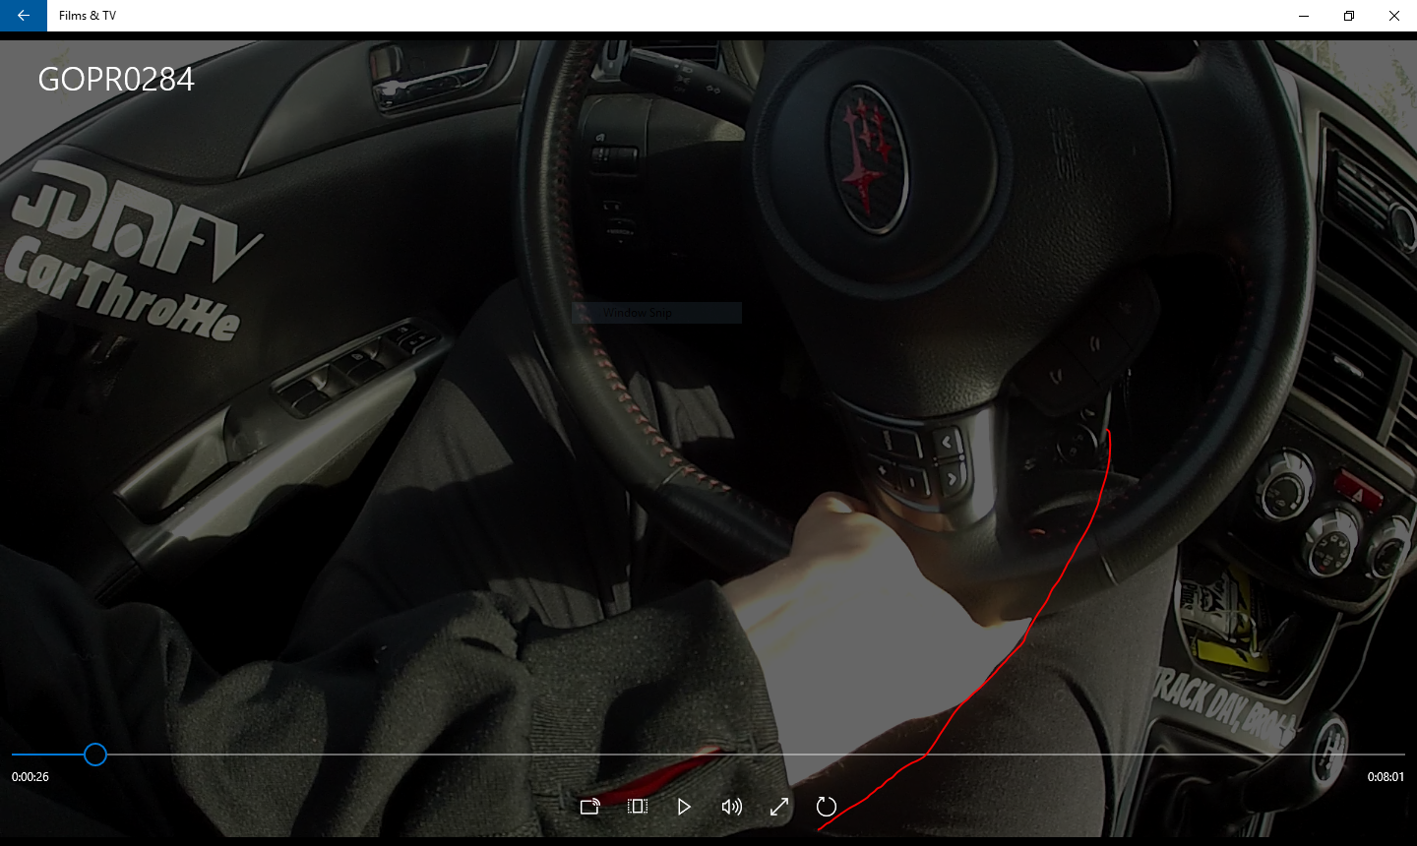1417x846 pixels.
Task: Maximize the Films & TV window
Action: click(1349, 16)
